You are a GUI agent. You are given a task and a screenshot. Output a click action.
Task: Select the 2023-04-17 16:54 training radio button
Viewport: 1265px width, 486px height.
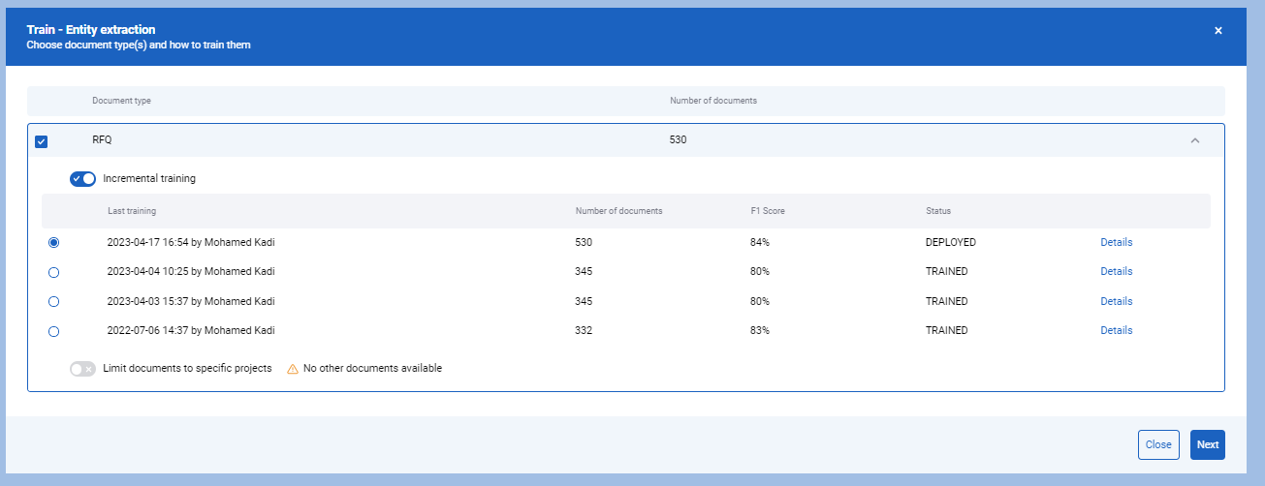pos(53,242)
